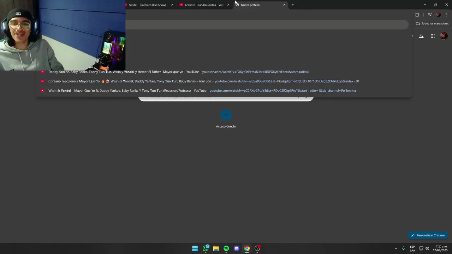Screen dimensions: 452x254
Task: Open the Search Labs flask icon
Action: click(x=421, y=36)
